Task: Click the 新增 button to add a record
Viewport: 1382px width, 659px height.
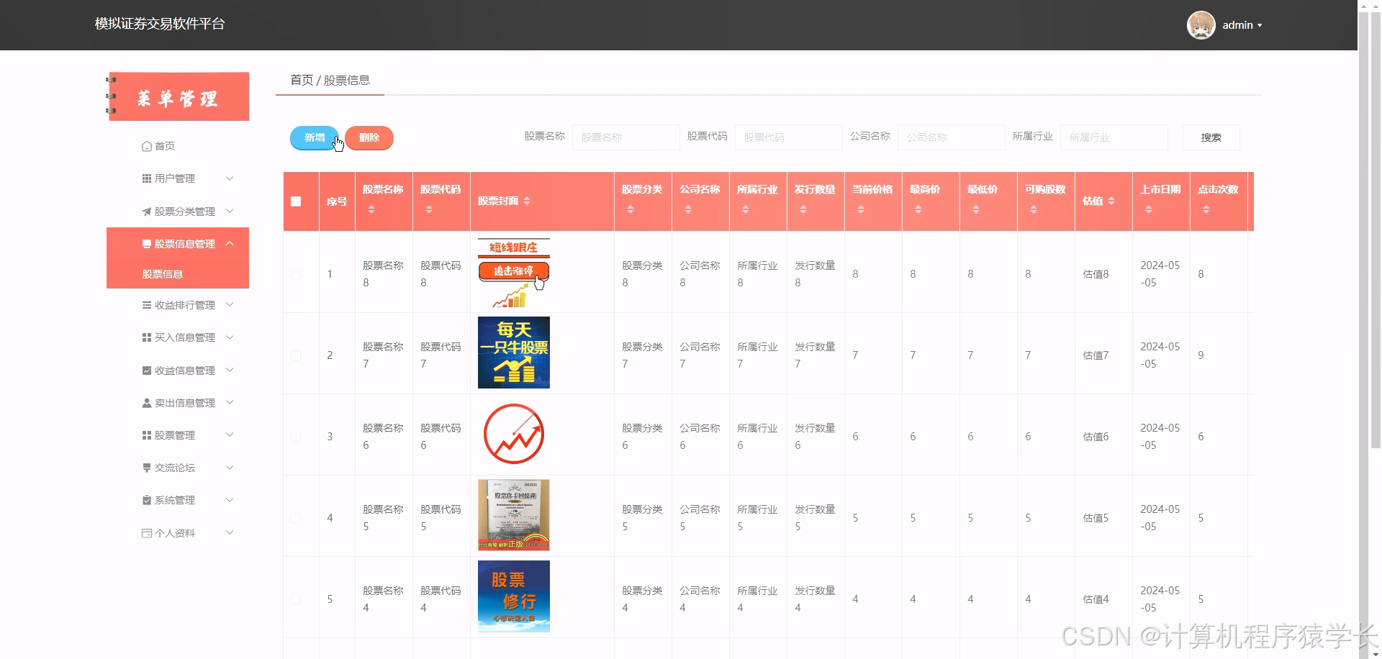Action: [314, 137]
